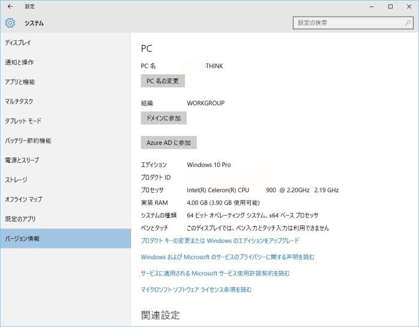Select 電源とスリープ option
419x327 pixels.
(x=22, y=161)
